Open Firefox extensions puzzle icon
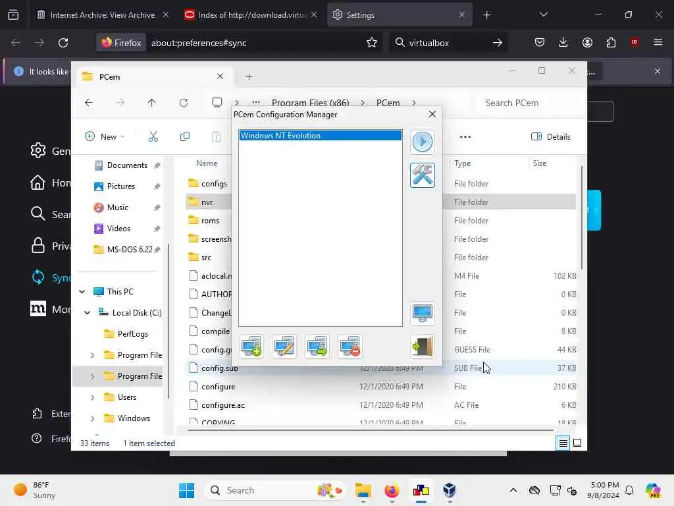 pos(611,43)
